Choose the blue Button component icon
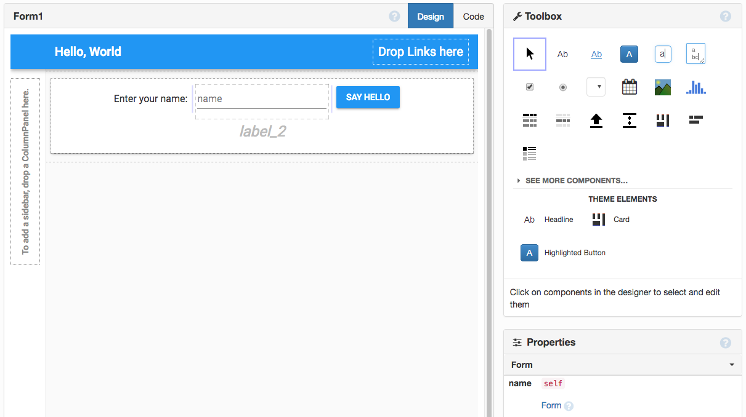746x417 pixels. [629, 54]
